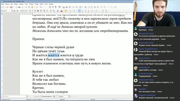
Task: Click the word 'Куплет' in document
Action: 38,72
